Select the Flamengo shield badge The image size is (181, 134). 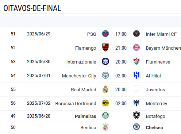(x=105, y=47)
